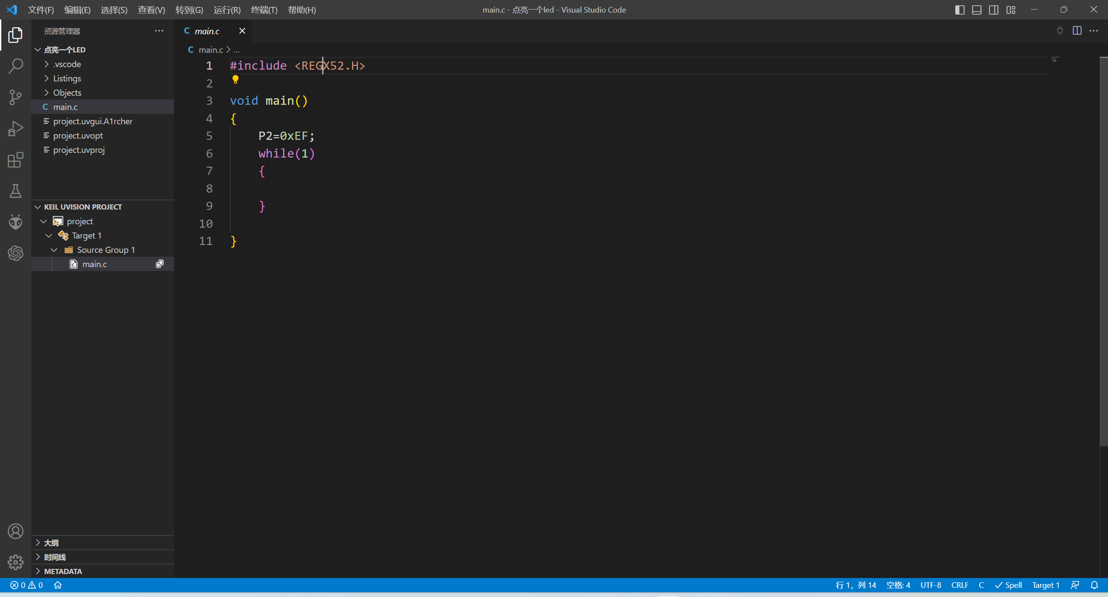Open the PlatformIO alien icon view
The image size is (1108, 597).
coord(16,222)
